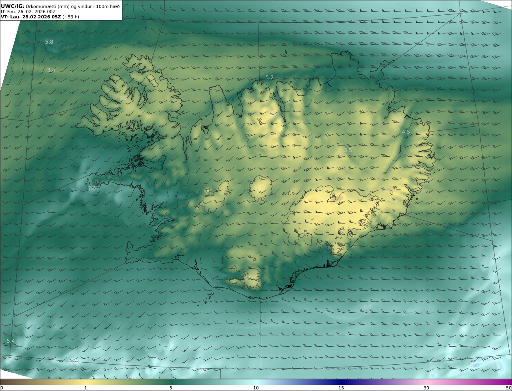Click the IT initial time line in header

pos(28,12)
